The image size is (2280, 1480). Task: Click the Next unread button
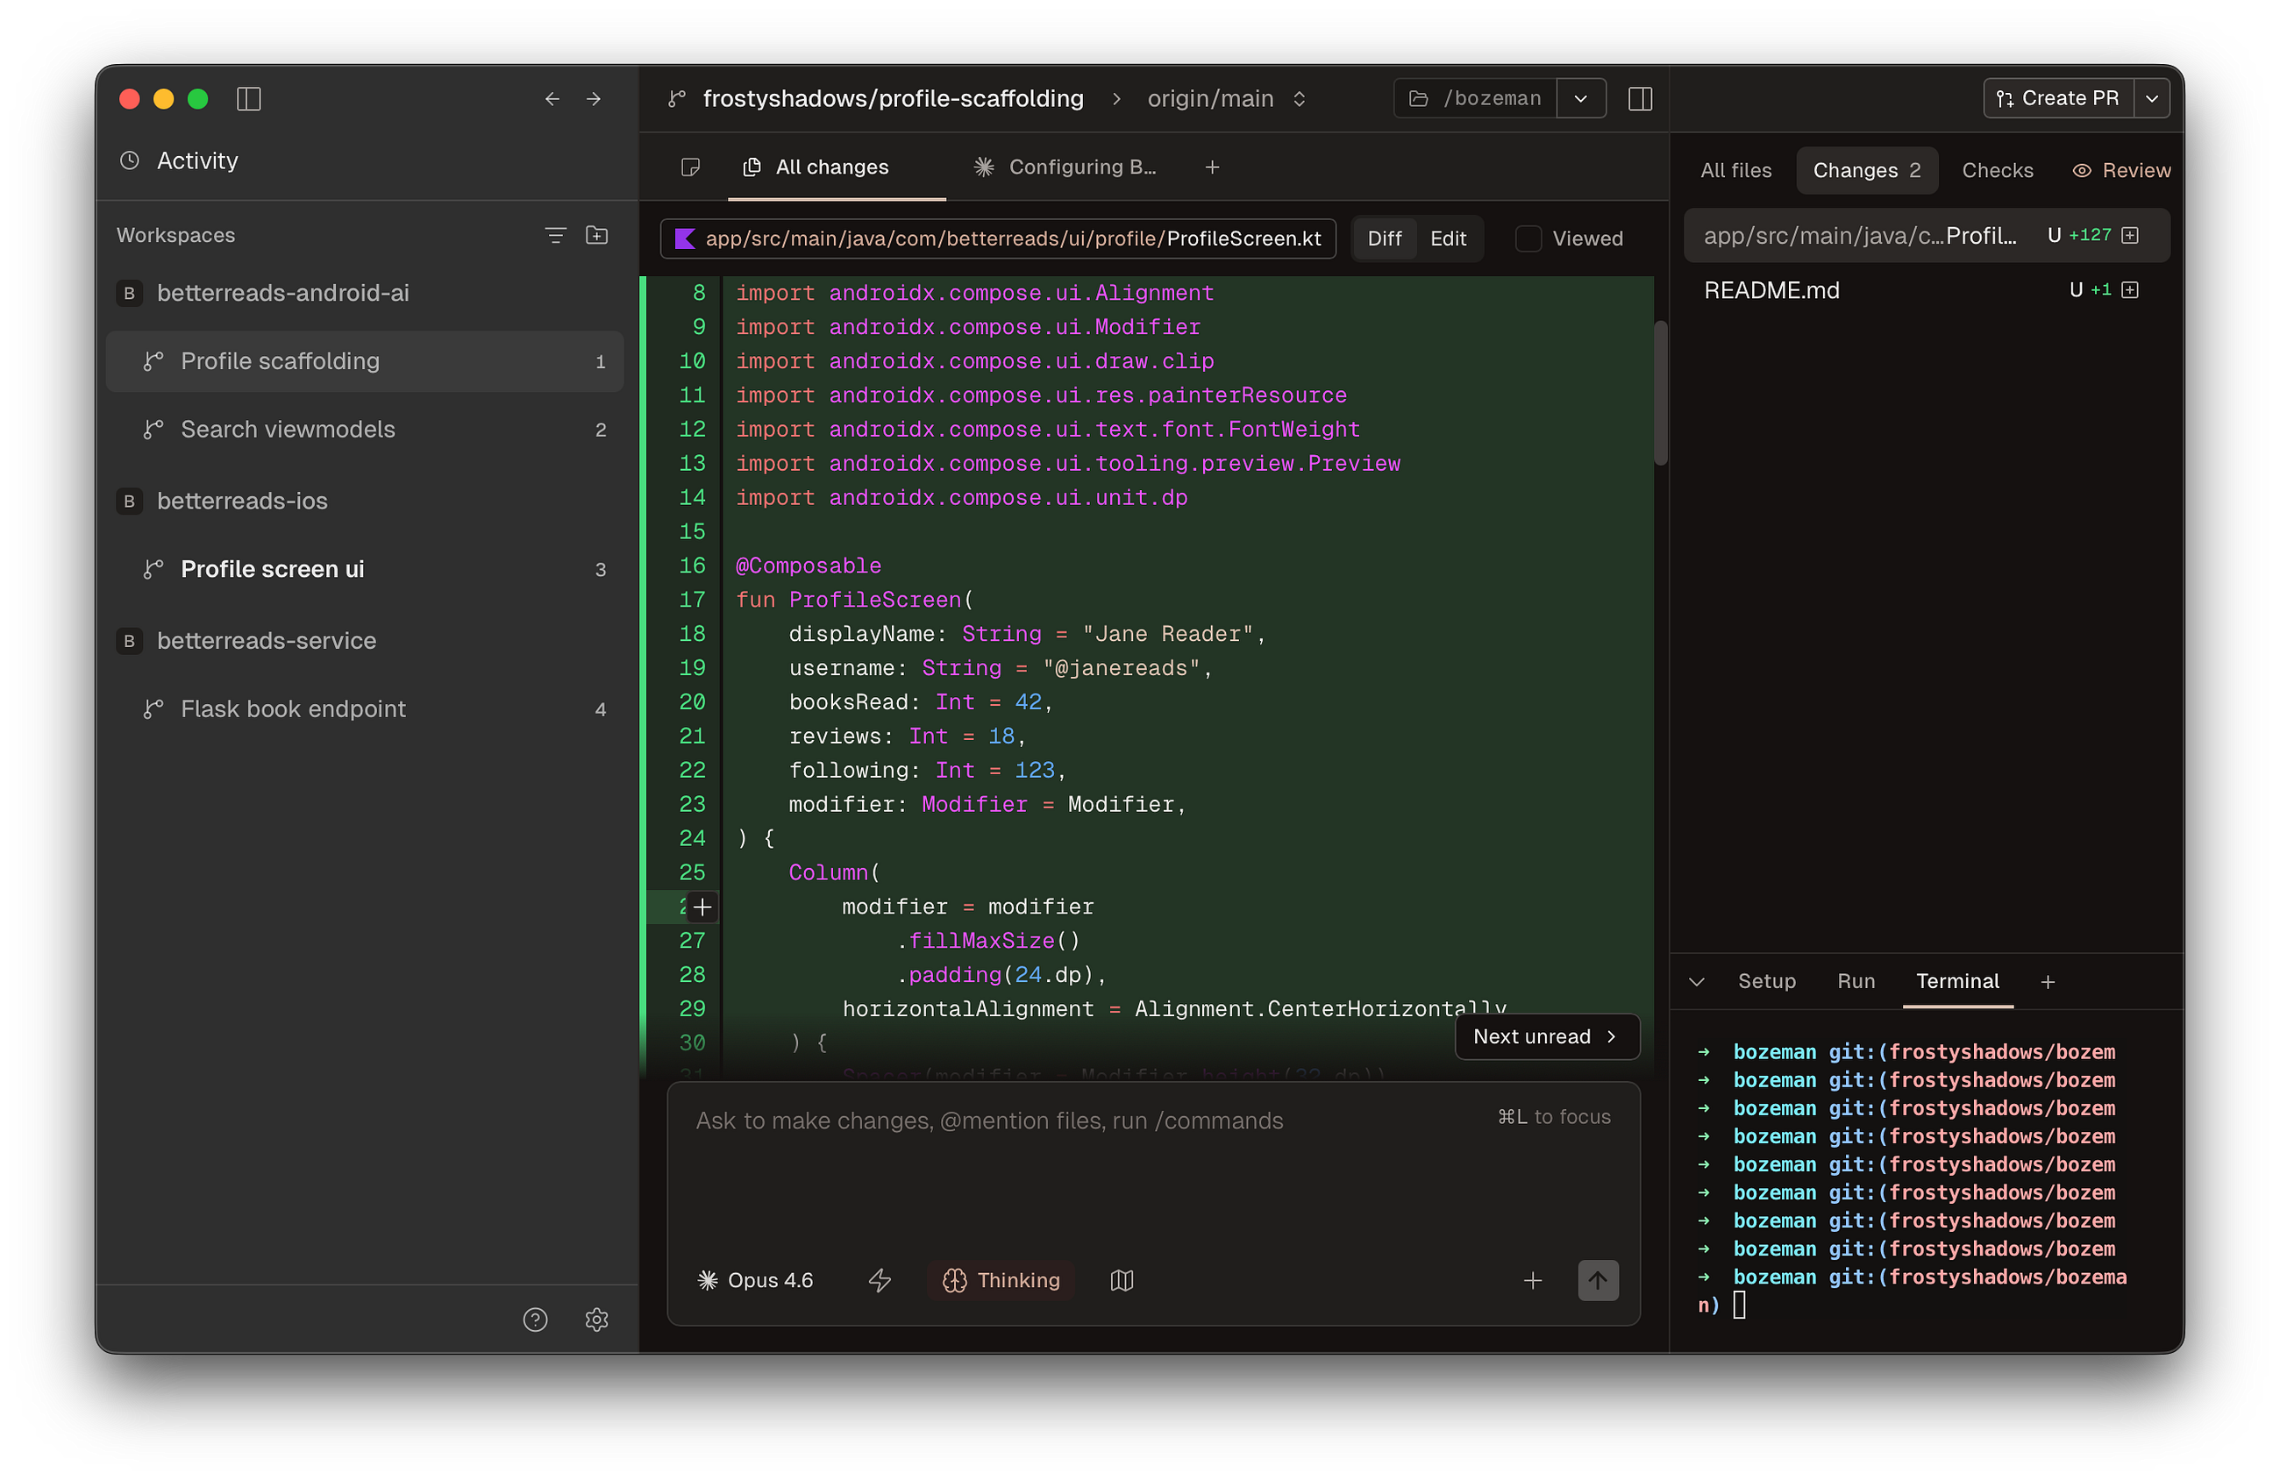pos(1546,1037)
